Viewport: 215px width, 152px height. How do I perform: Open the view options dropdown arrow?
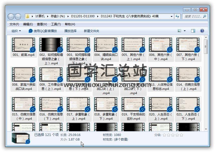(x=185, y=31)
